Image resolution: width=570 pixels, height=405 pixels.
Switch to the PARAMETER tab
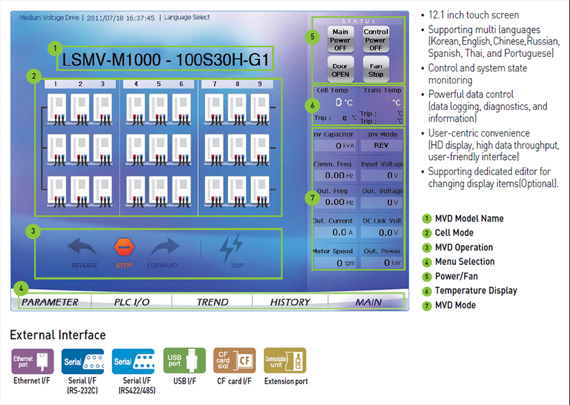[50, 301]
